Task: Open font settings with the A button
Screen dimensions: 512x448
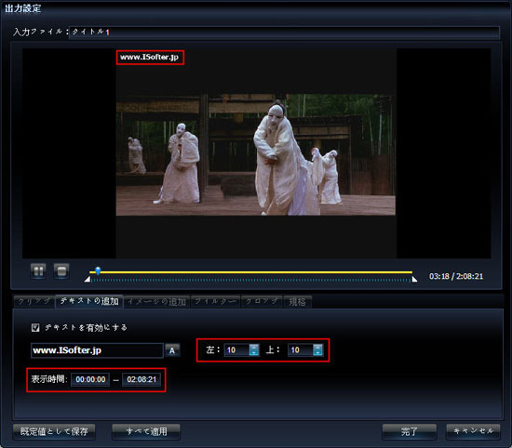Action: [x=172, y=350]
